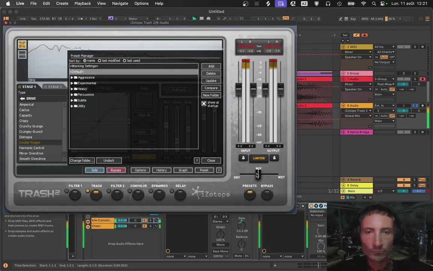The width and height of the screenshot is (433, 271).
Task: Turn the FILTER 1 module knob
Action: point(75,195)
